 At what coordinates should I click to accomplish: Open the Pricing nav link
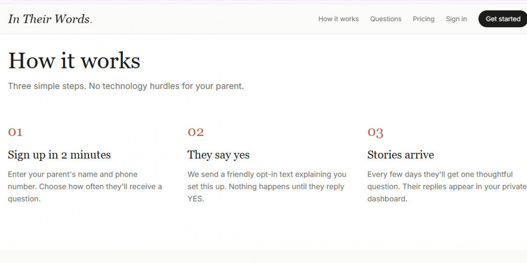[x=423, y=19]
